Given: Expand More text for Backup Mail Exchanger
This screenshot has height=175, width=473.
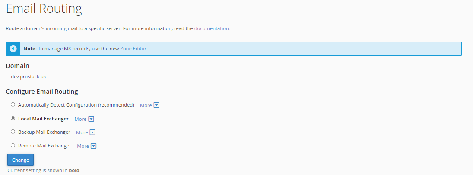Looking at the screenshot, I should [82, 132].
